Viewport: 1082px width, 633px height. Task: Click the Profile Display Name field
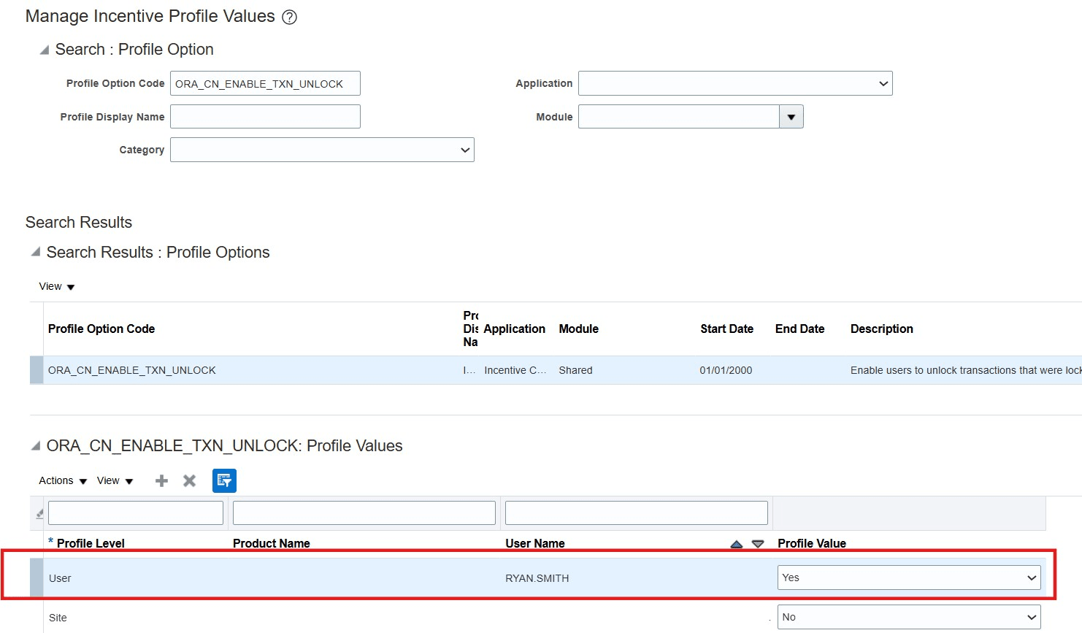pyautogui.click(x=265, y=117)
